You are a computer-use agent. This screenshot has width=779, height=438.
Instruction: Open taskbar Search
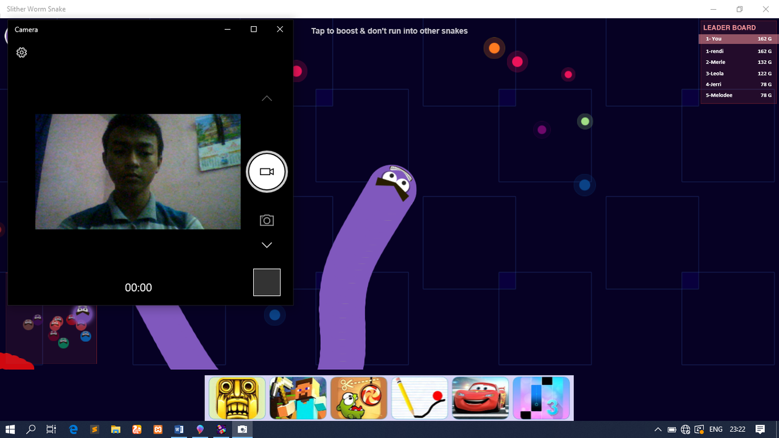pyautogui.click(x=31, y=429)
